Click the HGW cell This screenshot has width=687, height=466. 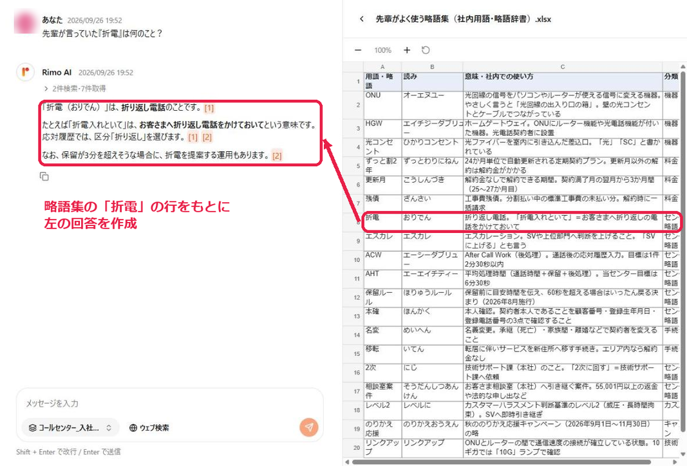coord(383,128)
